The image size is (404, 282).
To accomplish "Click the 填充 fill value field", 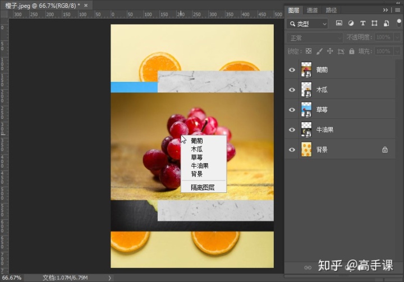I will point(384,51).
